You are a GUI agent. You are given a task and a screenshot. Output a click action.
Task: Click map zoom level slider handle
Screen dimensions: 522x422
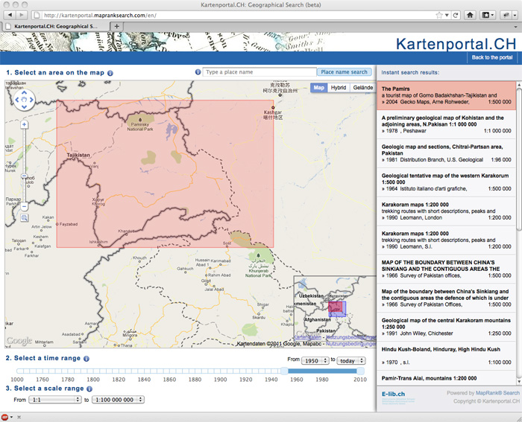coord(24,176)
